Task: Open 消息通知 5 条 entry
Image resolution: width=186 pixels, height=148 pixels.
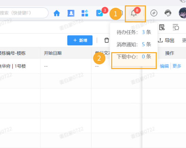Action: [x=134, y=44]
